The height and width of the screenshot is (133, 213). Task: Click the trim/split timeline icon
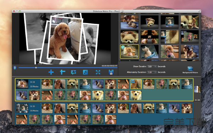(62, 72)
